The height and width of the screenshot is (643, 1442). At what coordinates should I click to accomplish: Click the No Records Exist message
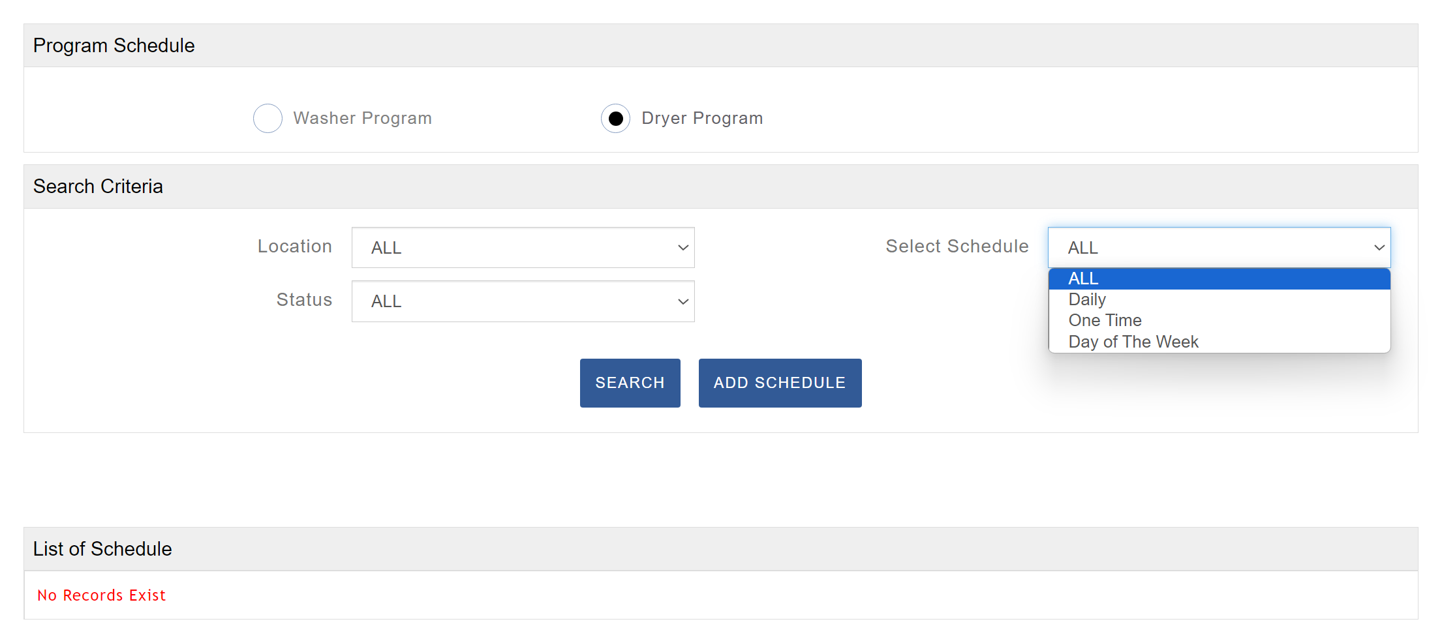click(101, 595)
